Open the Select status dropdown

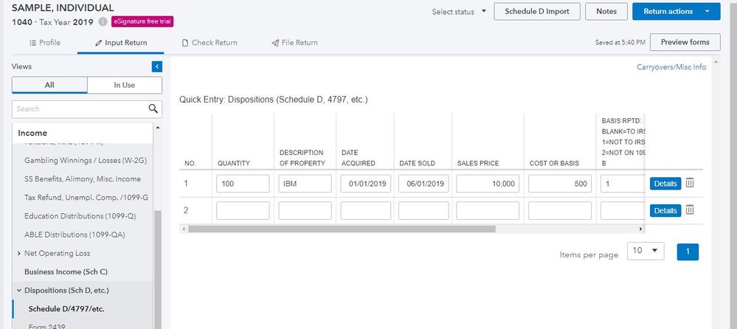pyautogui.click(x=459, y=12)
